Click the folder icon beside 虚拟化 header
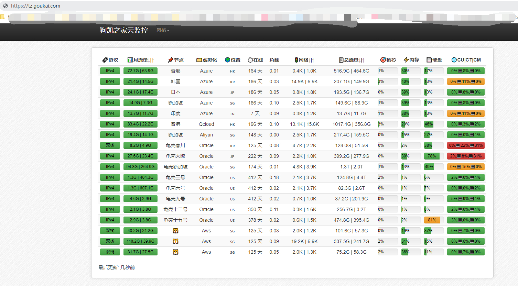Screen dimensions: 518x286 (199, 60)
